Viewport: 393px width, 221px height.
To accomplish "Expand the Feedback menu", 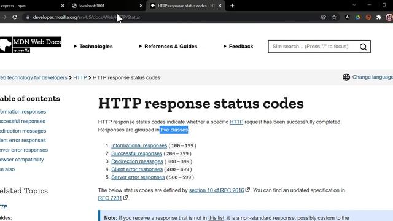I will pos(238,47).
